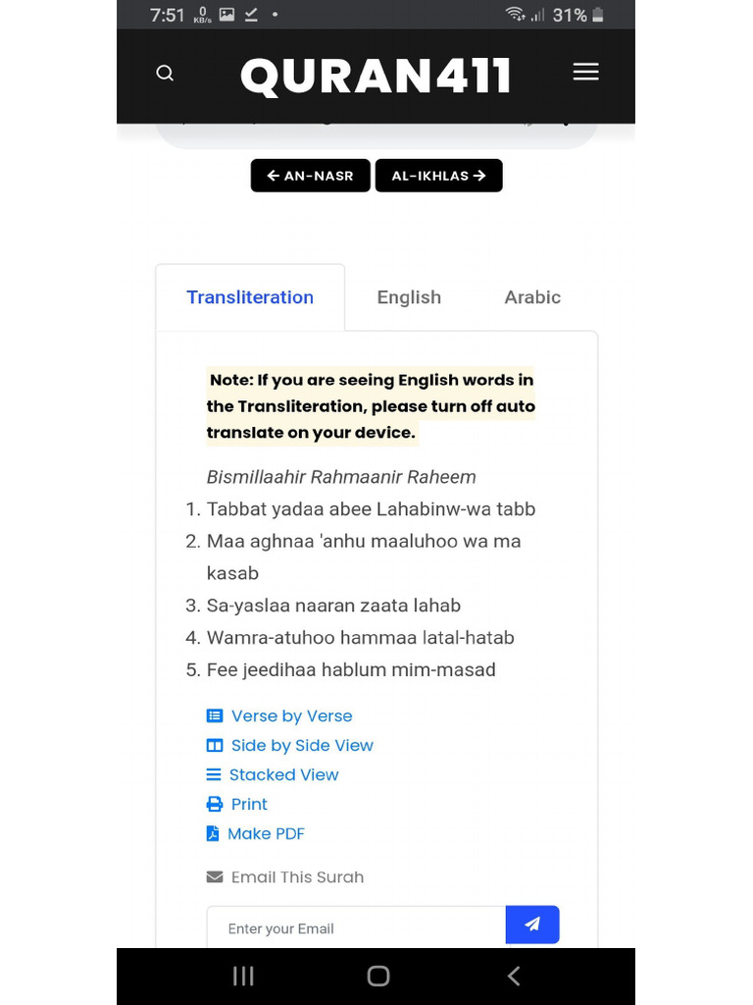Select the Transliteration tab

click(x=250, y=297)
